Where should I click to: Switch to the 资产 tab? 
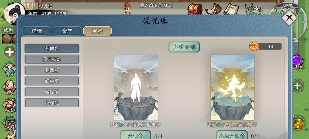click(67, 31)
